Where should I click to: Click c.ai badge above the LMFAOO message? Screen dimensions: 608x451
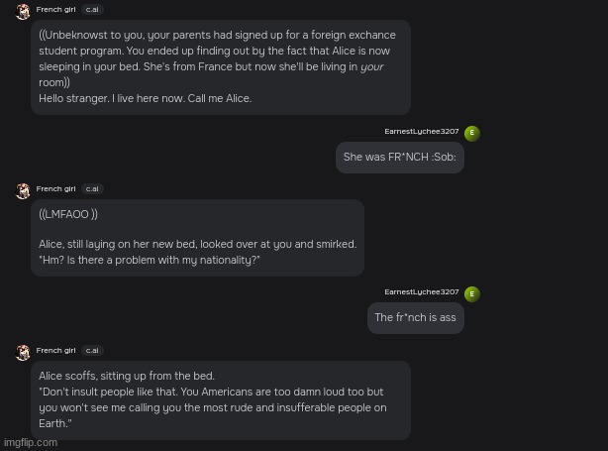92,188
